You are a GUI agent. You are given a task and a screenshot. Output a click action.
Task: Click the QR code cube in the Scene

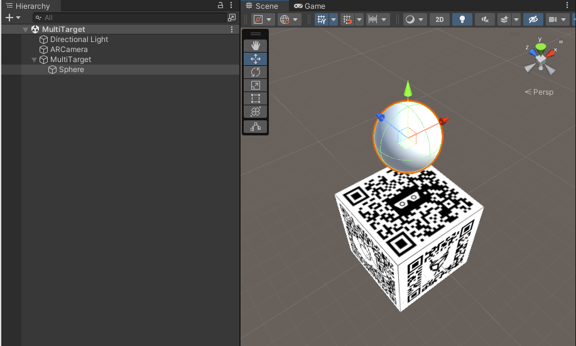click(409, 238)
